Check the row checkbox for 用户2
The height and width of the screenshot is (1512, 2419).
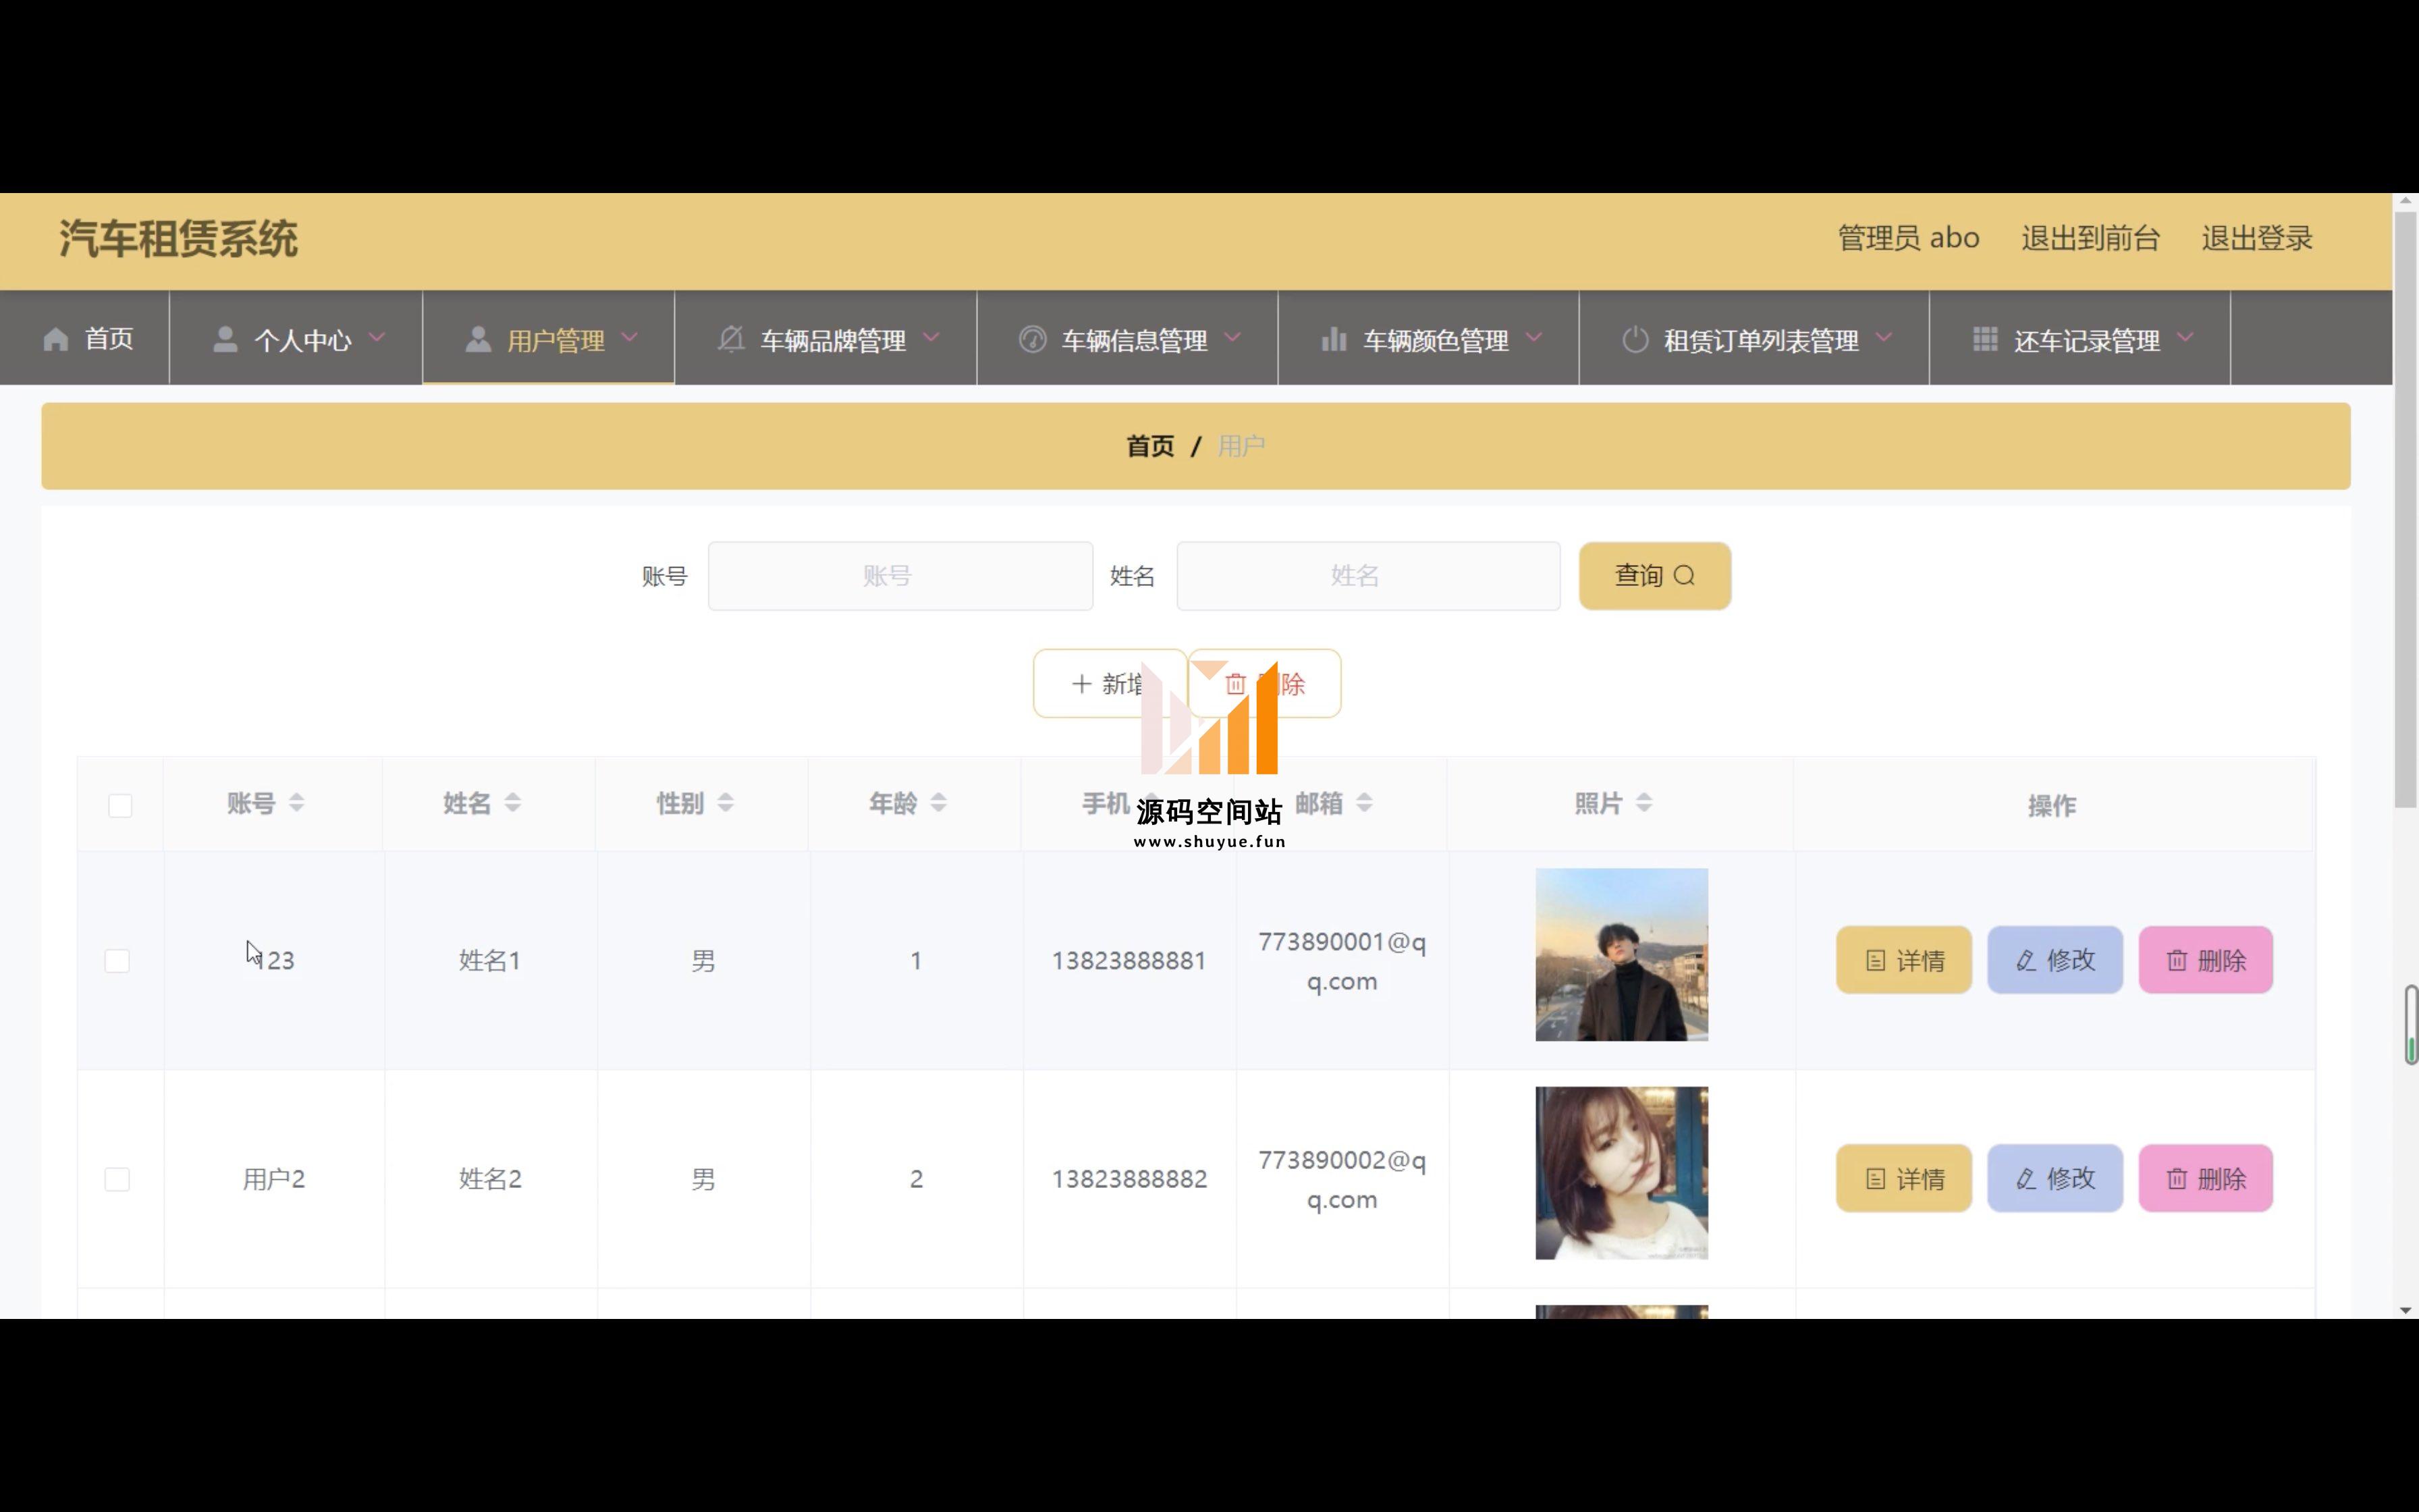pos(117,1179)
